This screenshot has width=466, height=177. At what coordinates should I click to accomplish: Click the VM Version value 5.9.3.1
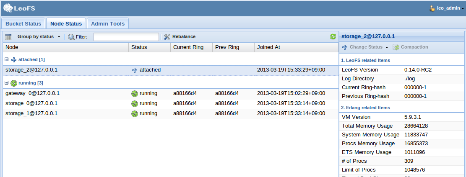pyautogui.click(x=412, y=117)
